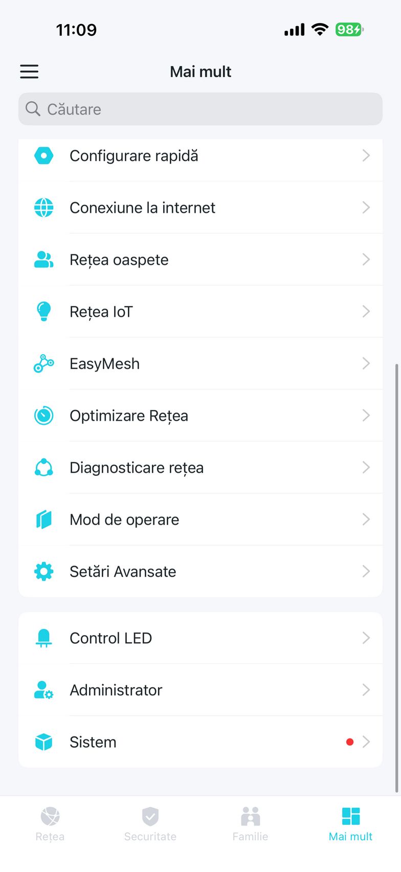Expand Rețea oaspete with its chevron
401x872 pixels.
(x=366, y=260)
